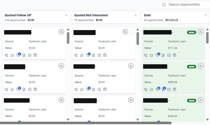This screenshot has height=125, width=210.
Task: Collapse the Quoted Not Interested column
Action: pyautogui.click(x=136, y=15)
